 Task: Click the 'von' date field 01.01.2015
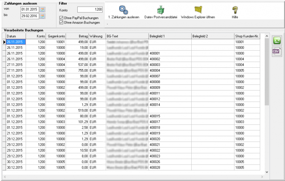30,9
